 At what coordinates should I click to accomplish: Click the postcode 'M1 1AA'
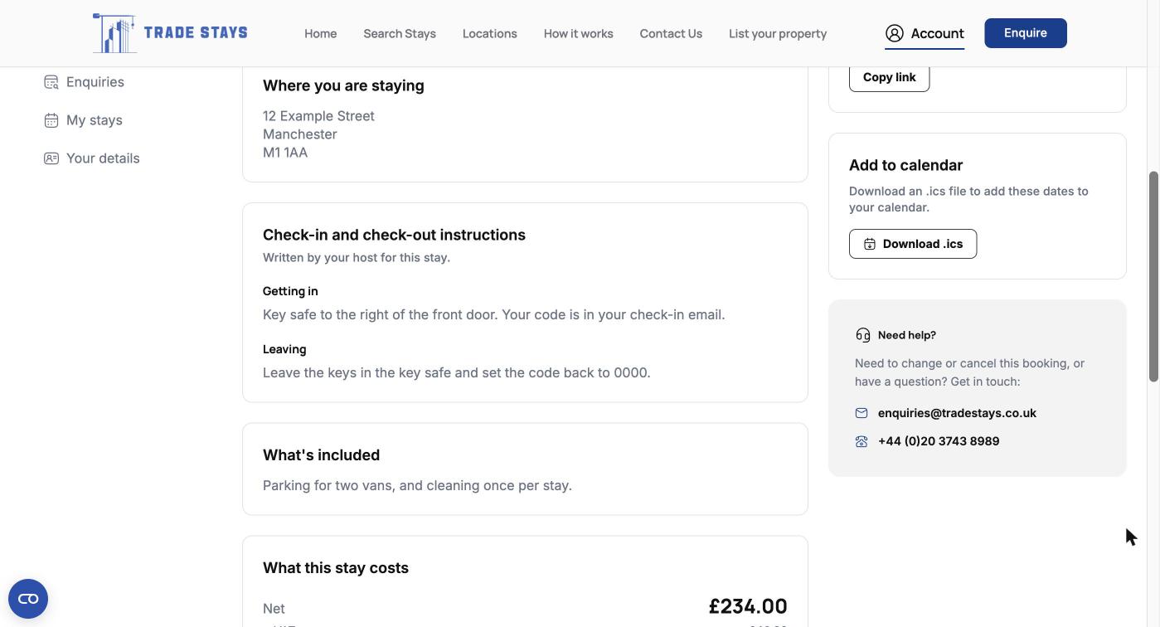285,153
